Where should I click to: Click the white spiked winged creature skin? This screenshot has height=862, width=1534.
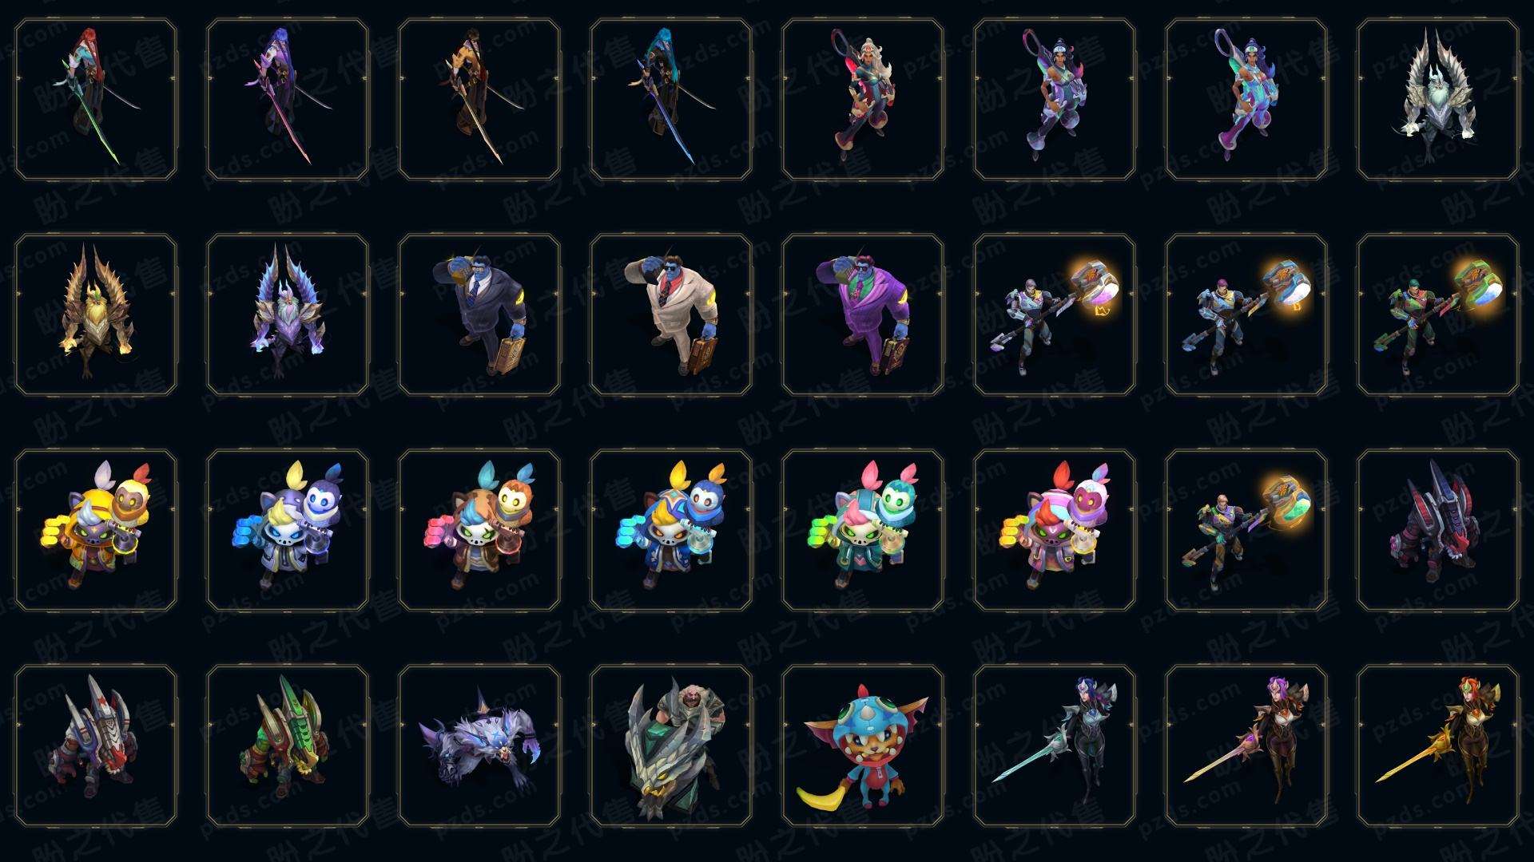tap(1438, 100)
